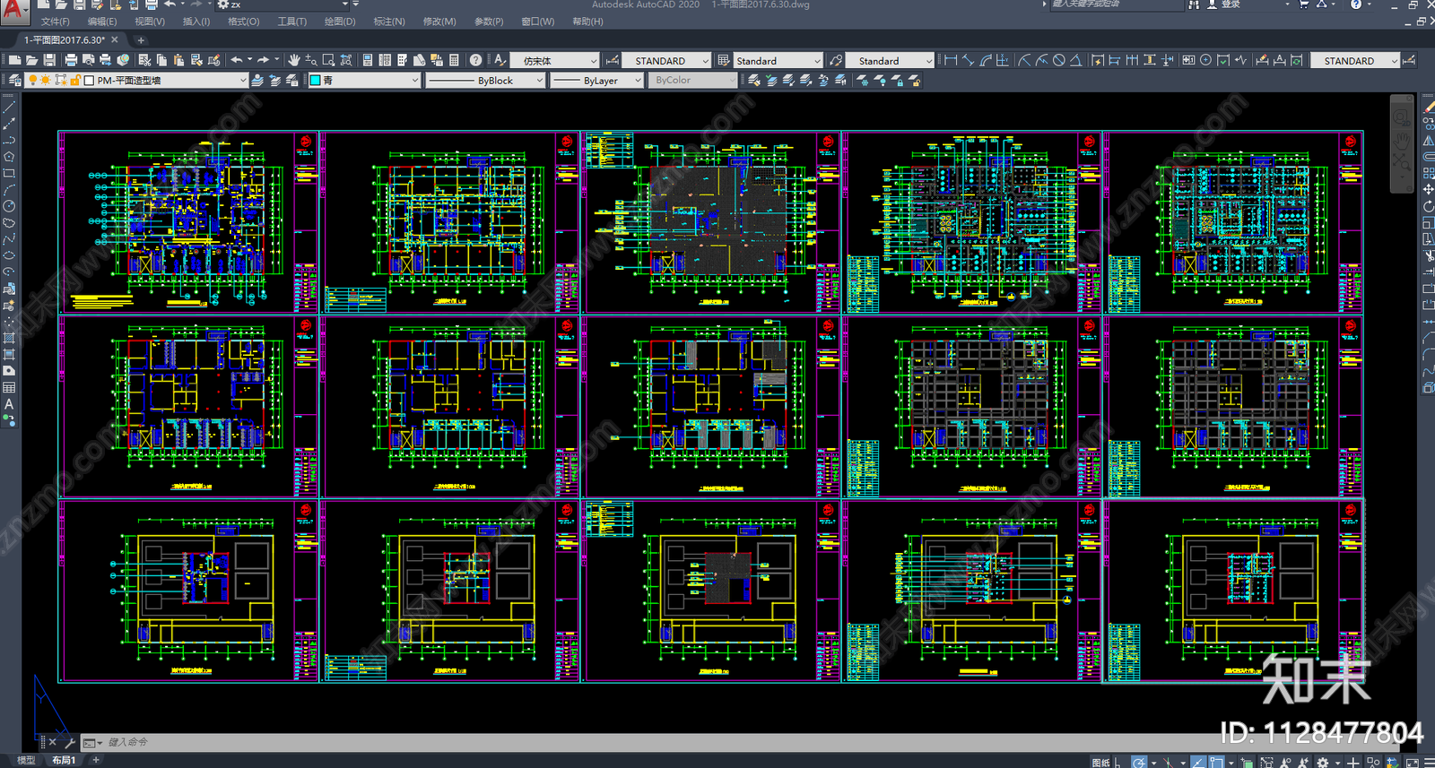Viewport: 1435px width, 768px height.
Task: Select the Line draw tool
Action: click(9, 108)
